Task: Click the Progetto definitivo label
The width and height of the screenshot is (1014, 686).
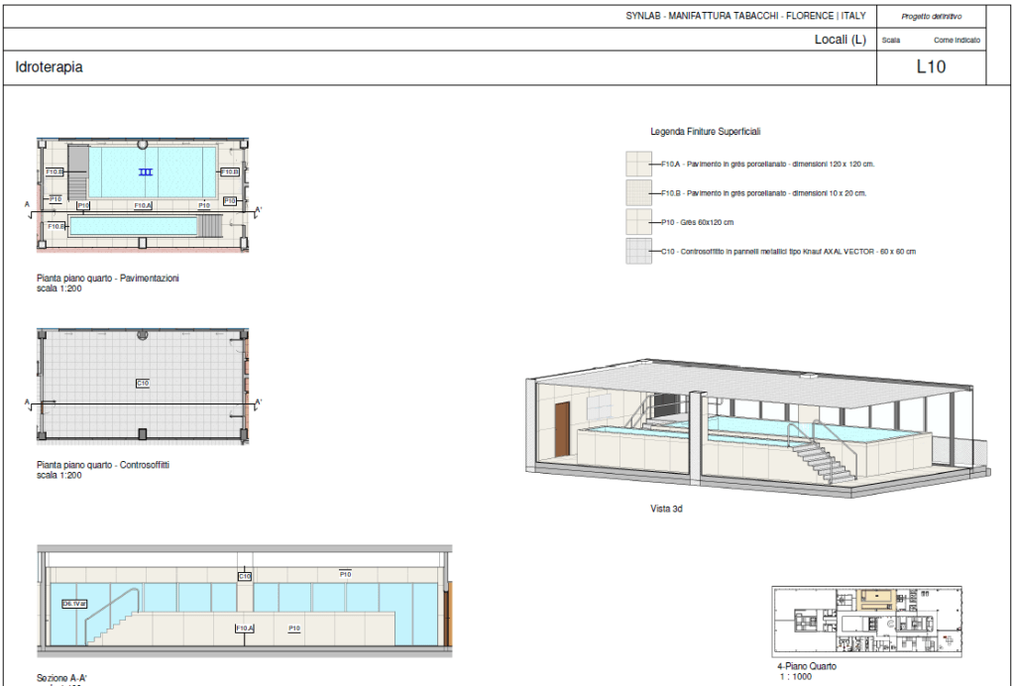Action: tap(930, 17)
